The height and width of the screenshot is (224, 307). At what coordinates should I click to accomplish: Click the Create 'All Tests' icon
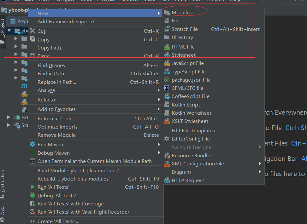pyautogui.click(x=32, y=221)
